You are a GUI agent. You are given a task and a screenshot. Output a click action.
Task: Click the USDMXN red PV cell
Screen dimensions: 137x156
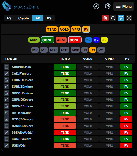coord(126,145)
